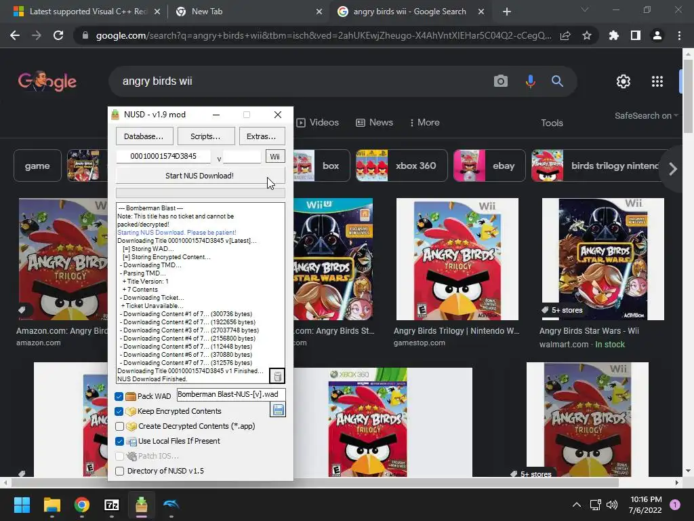Start voice search with microphone icon
Image resolution: width=694 pixels, height=521 pixels.
click(x=530, y=81)
